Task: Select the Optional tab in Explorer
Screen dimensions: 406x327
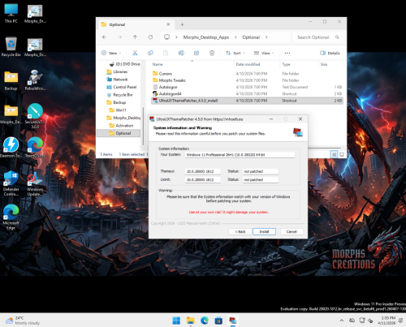Action: pyautogui.click(x=136, y=24)
